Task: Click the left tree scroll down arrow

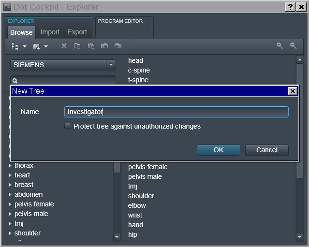Action: coord(117,237)
